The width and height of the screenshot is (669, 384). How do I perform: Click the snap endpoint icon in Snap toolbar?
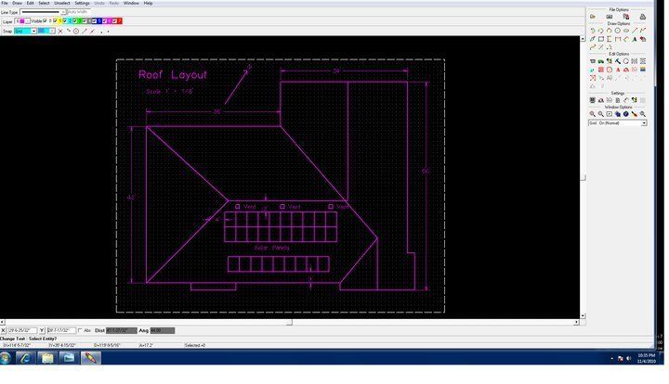click(68, 31)
